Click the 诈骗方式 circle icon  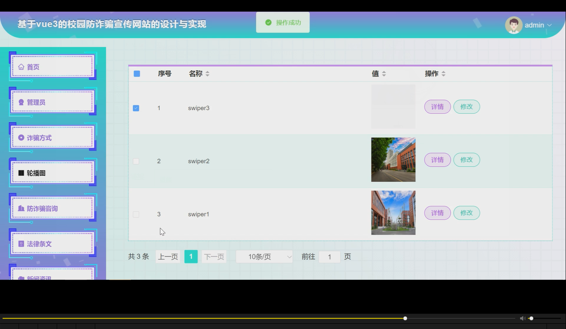(x=21, y=138)
